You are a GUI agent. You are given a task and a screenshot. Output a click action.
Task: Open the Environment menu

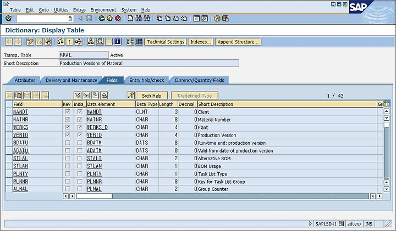point(103,10)
